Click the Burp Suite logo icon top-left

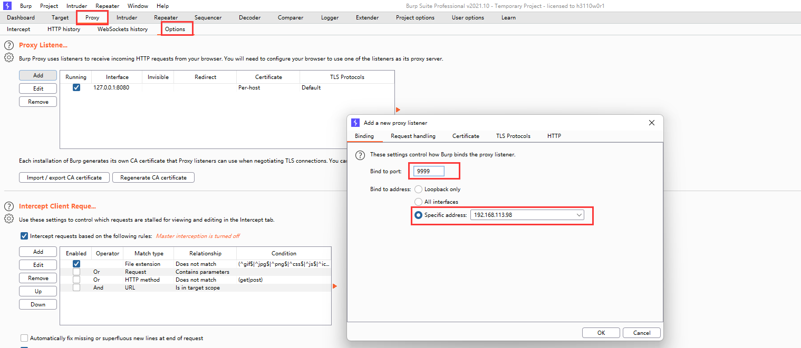pos(7,6)
